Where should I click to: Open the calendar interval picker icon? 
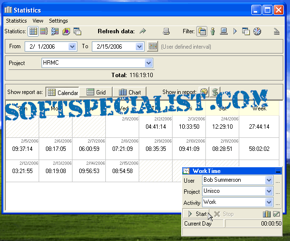153,47
